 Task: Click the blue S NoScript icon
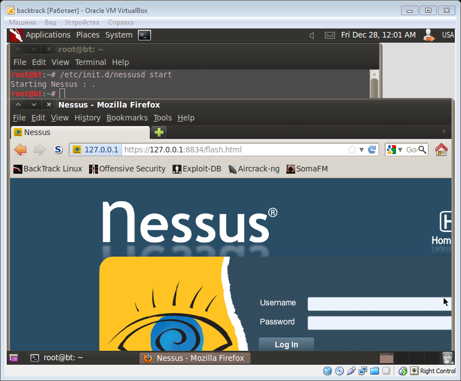[58, 150]
